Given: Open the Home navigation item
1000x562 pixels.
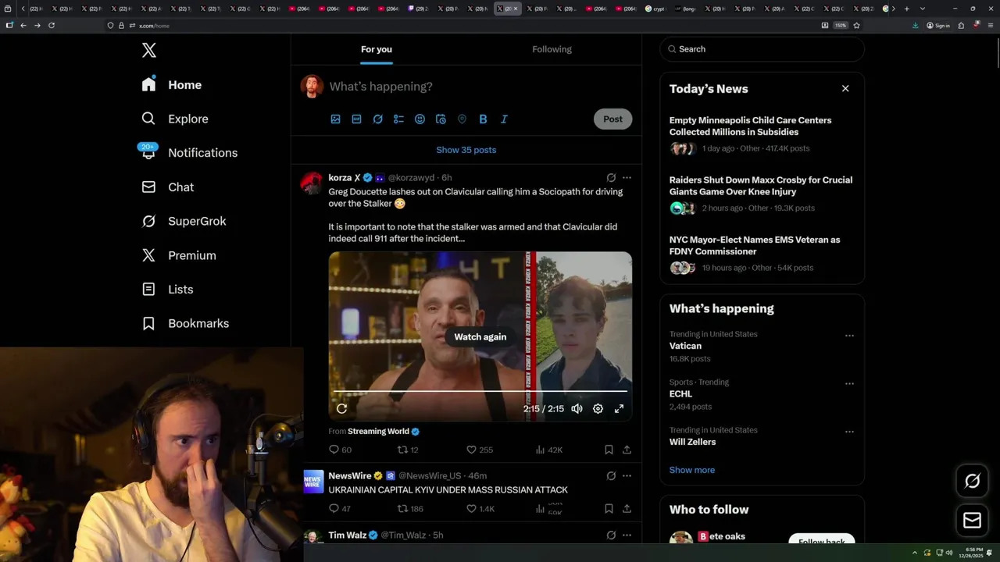Looking at the screenshot, I should (172, 85).
